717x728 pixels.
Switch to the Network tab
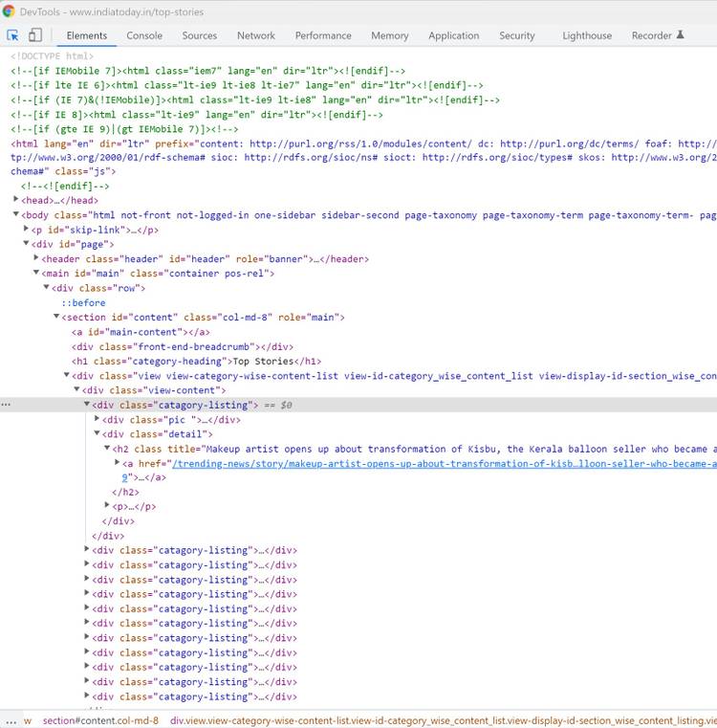[x=256, y=35]
